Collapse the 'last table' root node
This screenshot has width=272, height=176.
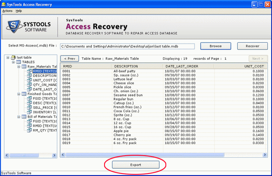click(x=8, y=58)
